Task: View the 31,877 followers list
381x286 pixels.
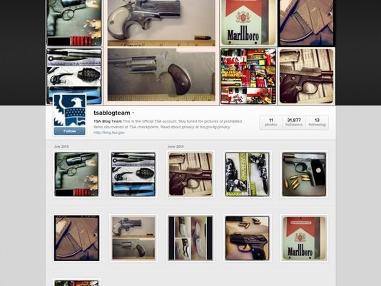Action: point(294,122)
